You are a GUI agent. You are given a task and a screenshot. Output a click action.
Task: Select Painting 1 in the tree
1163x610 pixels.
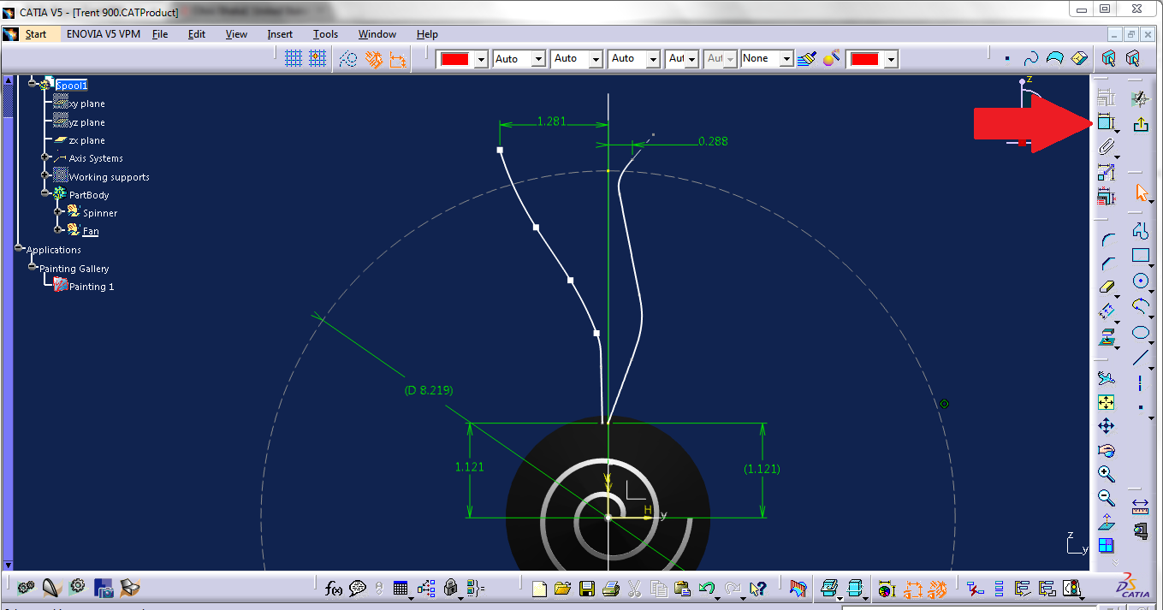click(x=92, y=287)
